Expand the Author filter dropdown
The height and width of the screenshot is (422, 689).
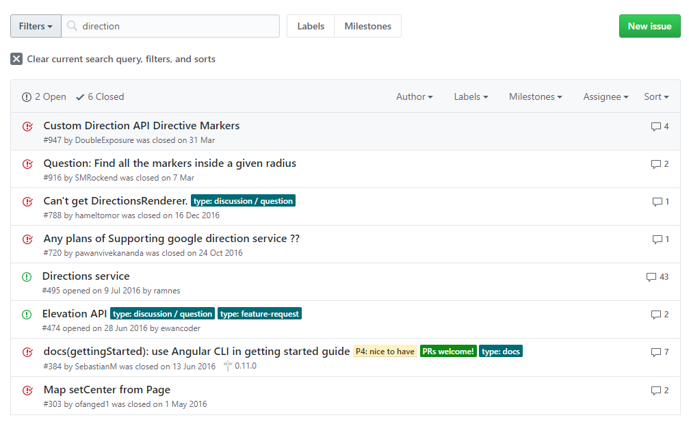point(415,96)
